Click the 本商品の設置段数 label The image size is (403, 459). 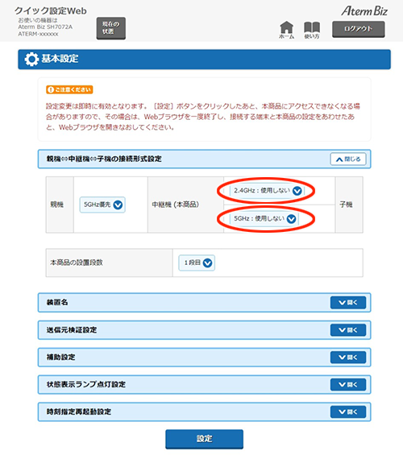(77, 263)
